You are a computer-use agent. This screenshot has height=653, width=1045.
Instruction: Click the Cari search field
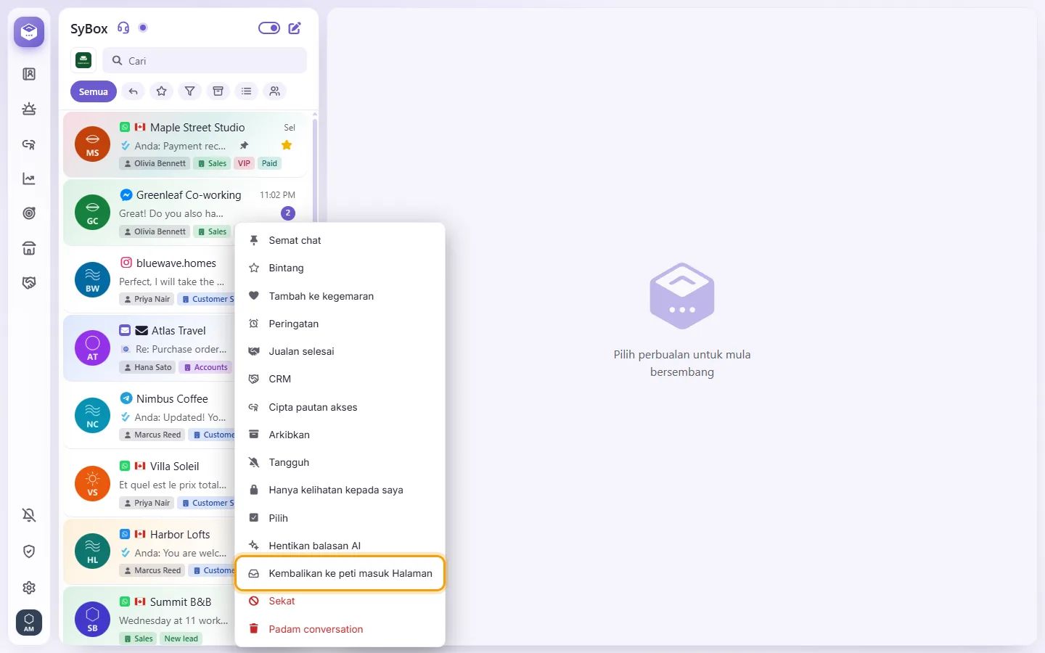click(205, 61)
